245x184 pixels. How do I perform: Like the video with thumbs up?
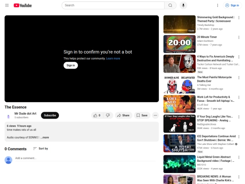coord(97,115)
